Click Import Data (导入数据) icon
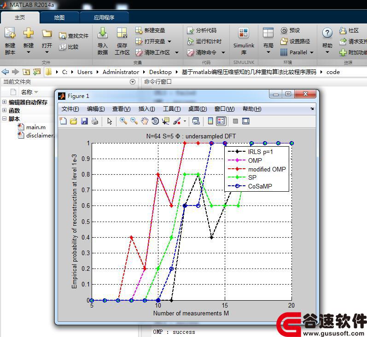The image size is (367, 337). 102,33
